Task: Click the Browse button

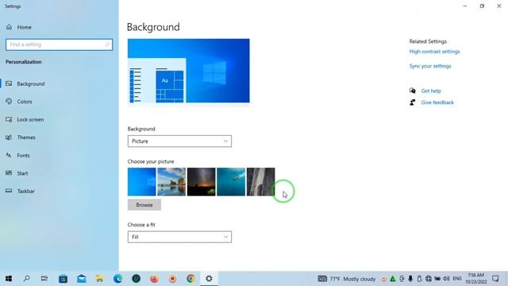Action: (144, 205)
